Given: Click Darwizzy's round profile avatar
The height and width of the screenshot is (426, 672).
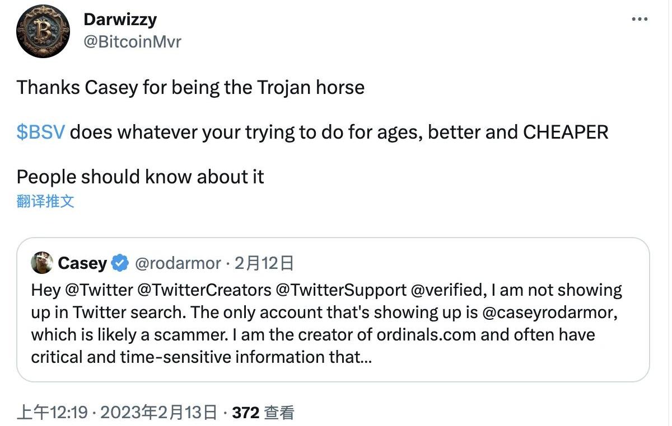Looking at the screenshot, I should point(43,31).
